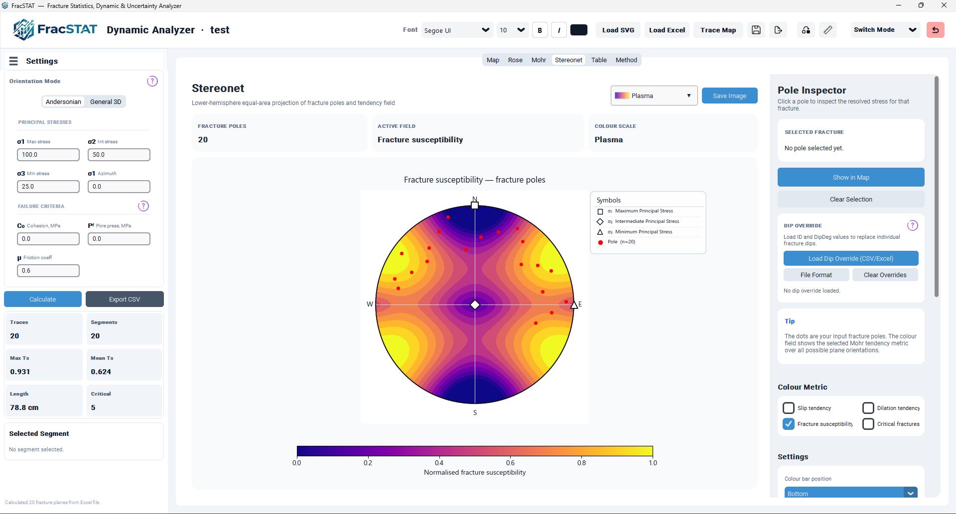Click the σ3 triangle marker at East
The height and width of the screenshot is (514, 956).
click(x=574, y=305)
